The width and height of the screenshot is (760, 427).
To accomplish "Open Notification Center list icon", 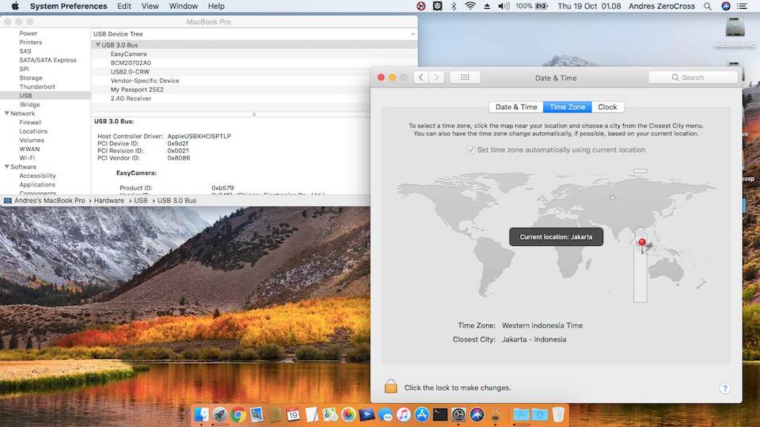I will [x=742, y=6].
